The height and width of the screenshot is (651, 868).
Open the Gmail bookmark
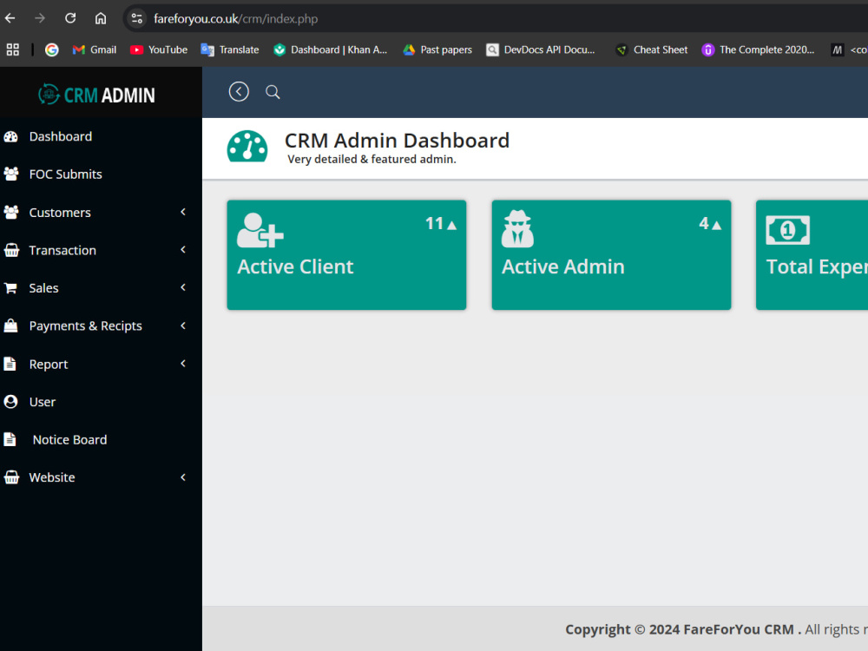(x=95, y=49)
